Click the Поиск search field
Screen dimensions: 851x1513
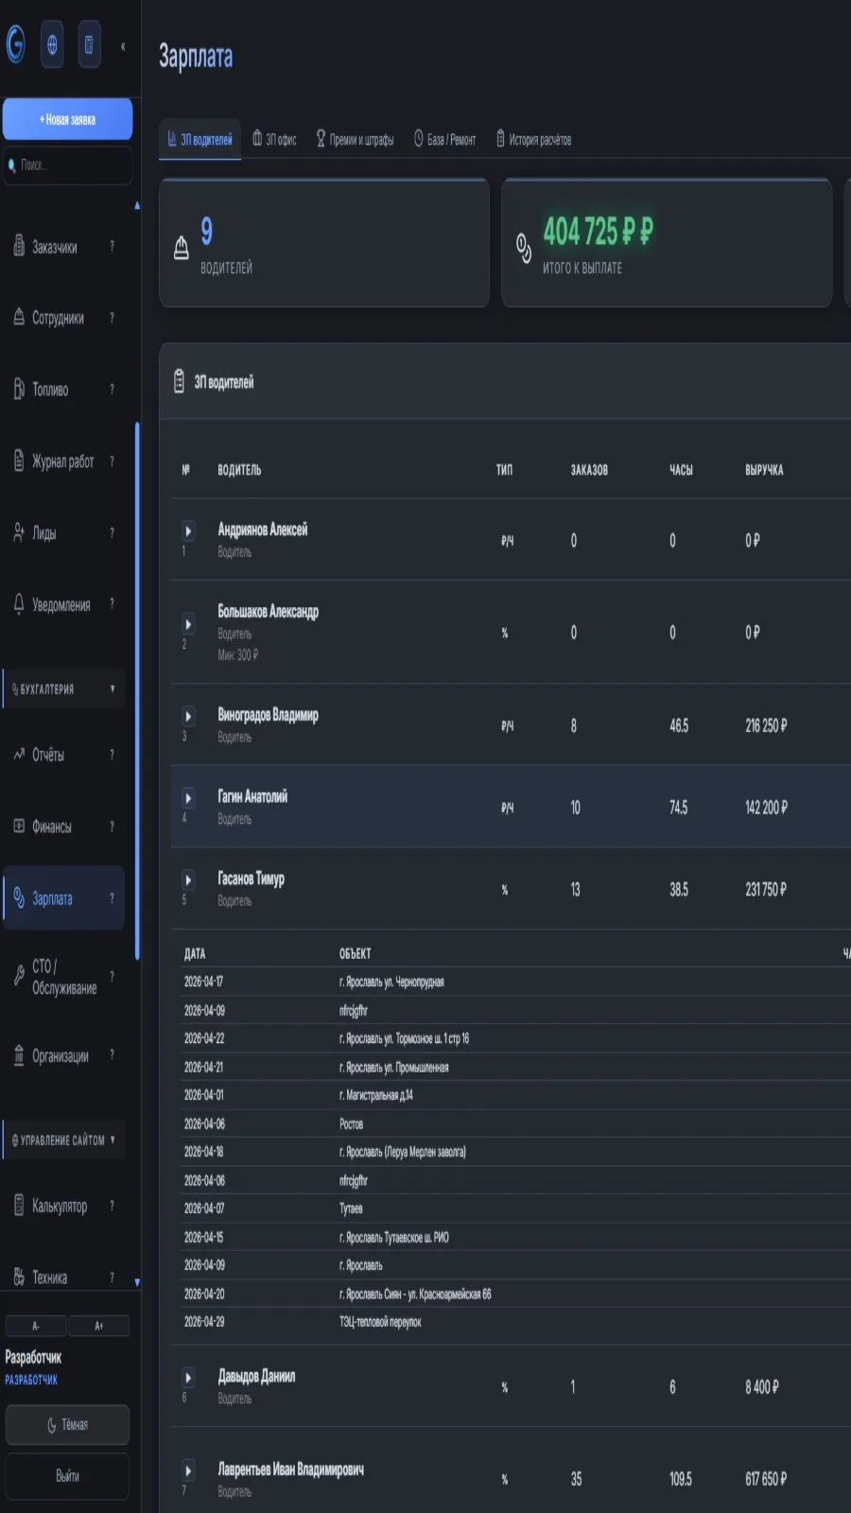point(67,165)
